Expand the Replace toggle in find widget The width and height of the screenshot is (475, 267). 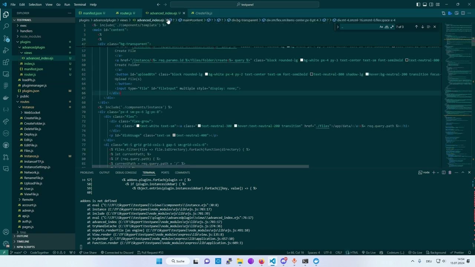tap(338, 27)
